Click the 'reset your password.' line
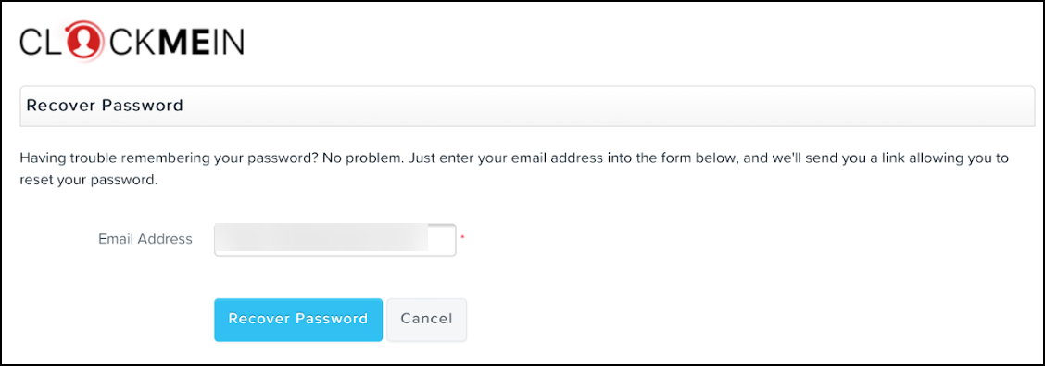The image size is (1045, 366). tap(89, 181)
